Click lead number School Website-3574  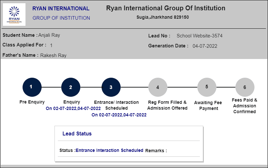pos(199,36)
